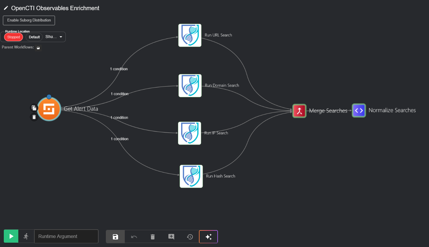
Task: Click the OpenCTI Observables Enrichment title
Action: click(x=55, y=8)
